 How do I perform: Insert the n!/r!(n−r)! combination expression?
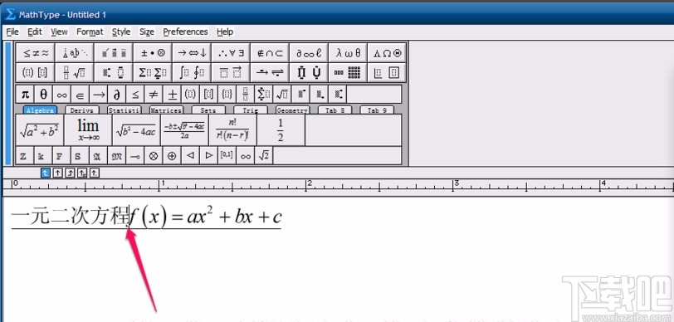tap(232, 130)
